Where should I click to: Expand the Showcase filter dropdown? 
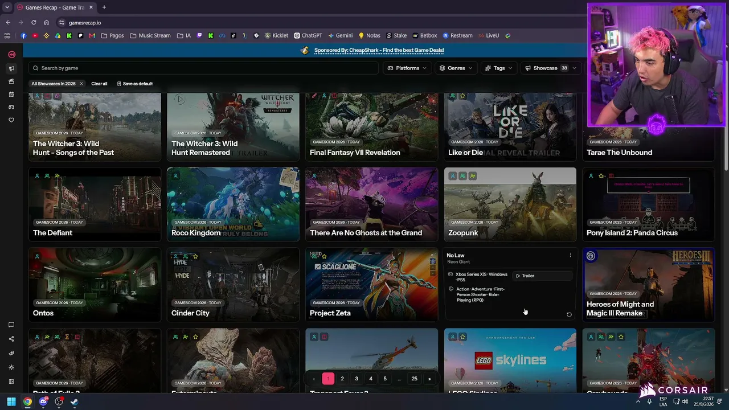(551, 68)
